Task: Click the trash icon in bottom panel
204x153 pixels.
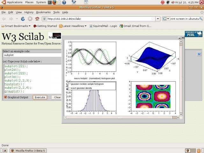Action: [x=199, y=151]
